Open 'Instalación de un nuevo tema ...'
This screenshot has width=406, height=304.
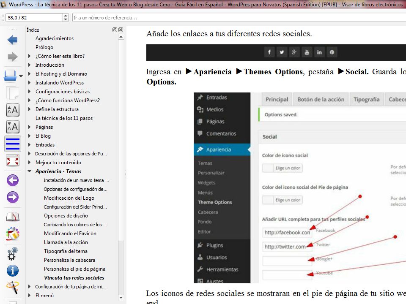point(76,180)
